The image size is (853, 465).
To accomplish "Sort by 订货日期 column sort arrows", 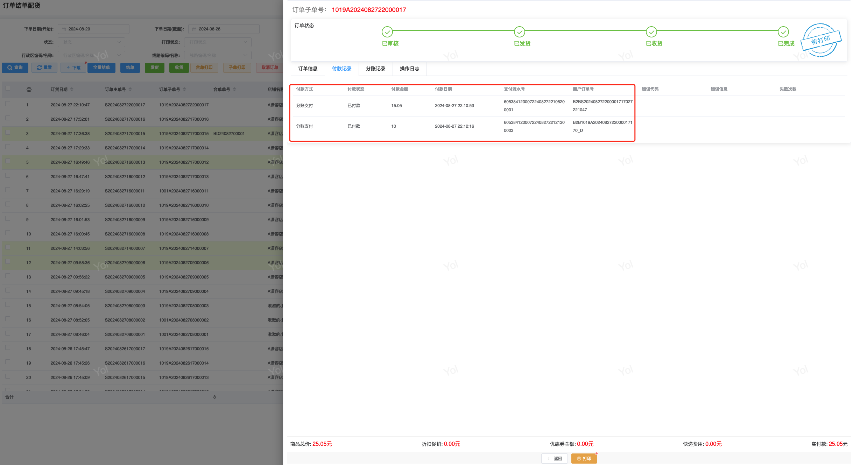I will pos(72,90).
